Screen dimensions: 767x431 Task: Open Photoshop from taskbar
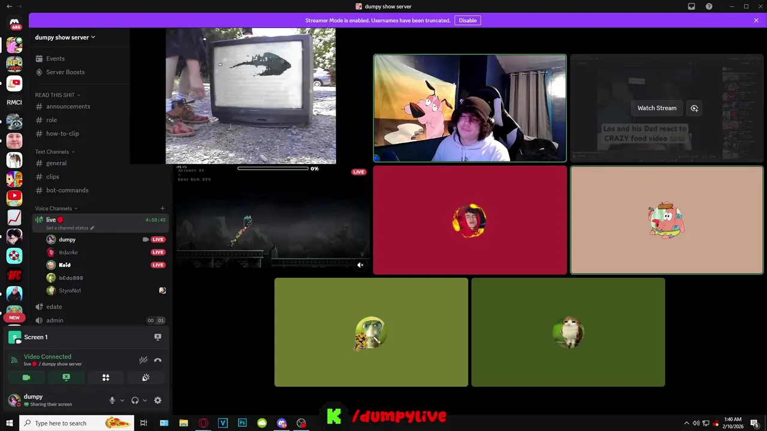pyautogui.click(x=242, y=423)
